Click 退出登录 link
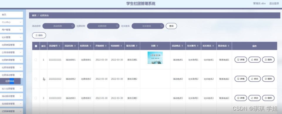This screenshot has height=114, width=282. click(x=274, y=4)
